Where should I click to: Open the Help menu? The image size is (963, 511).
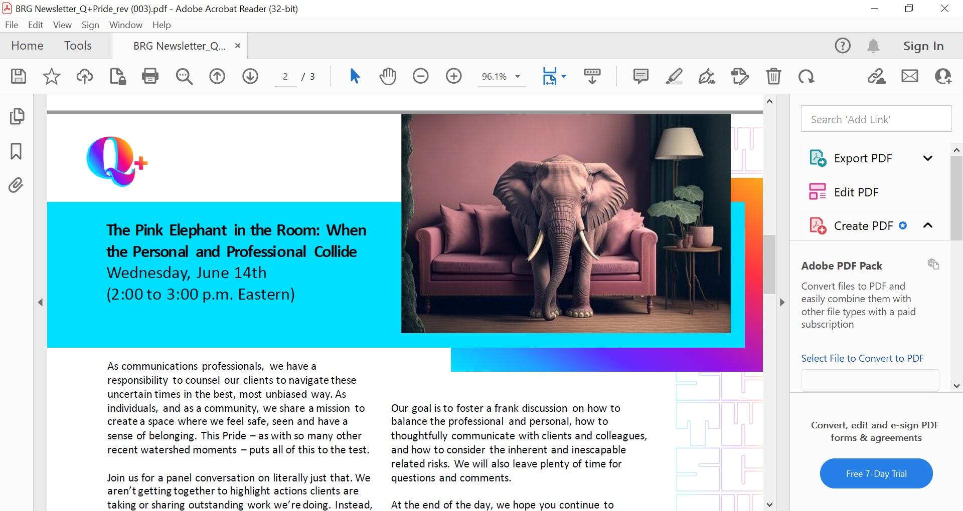click(x=162, y=25)
